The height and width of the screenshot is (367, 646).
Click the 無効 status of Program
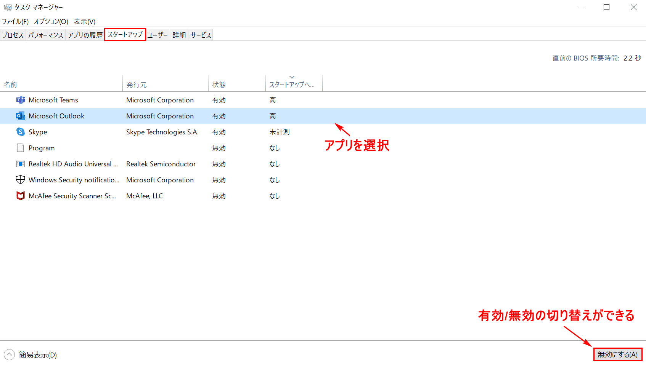pyautogui.click(x=219, y=148)
